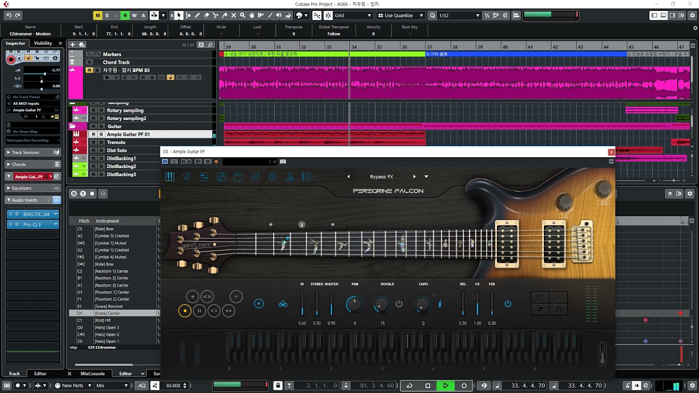Open the Bypass FX preset list arrow
The width and height of the screenshot is (699, 393).
426,177
